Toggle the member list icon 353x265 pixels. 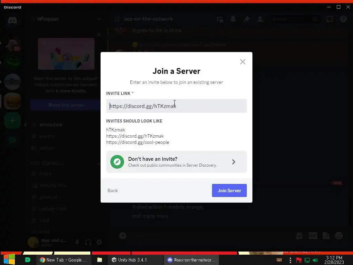tap(260, 19)
